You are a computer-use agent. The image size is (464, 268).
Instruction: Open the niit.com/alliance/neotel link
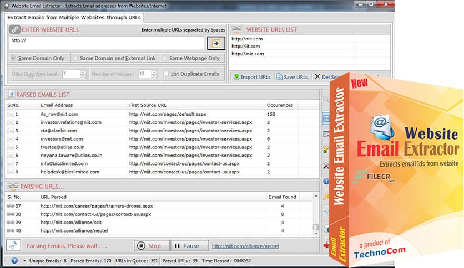(245, 246)
